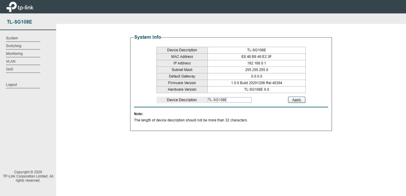Log out using the Logout link

click(11, 85)
